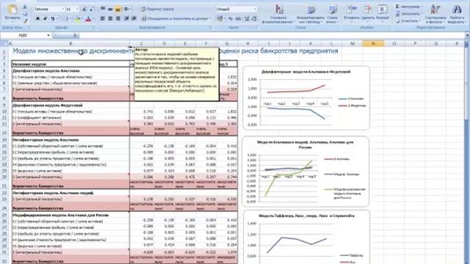This screenshot has width=470, height=264.
Task: Toggle Center horizontal alignment
Action: tap(110, 19)
